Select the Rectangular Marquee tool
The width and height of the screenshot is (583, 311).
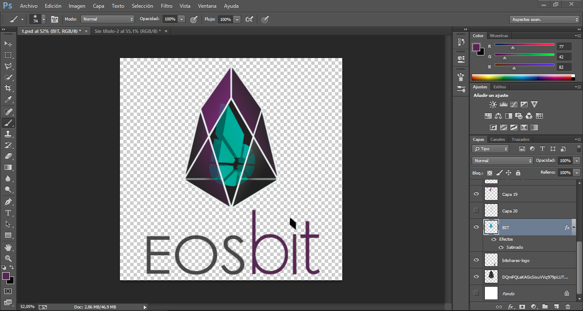click(x=8, y=55)
